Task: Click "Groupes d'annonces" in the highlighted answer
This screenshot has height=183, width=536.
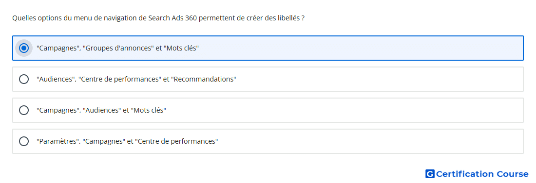Action: 118,48
